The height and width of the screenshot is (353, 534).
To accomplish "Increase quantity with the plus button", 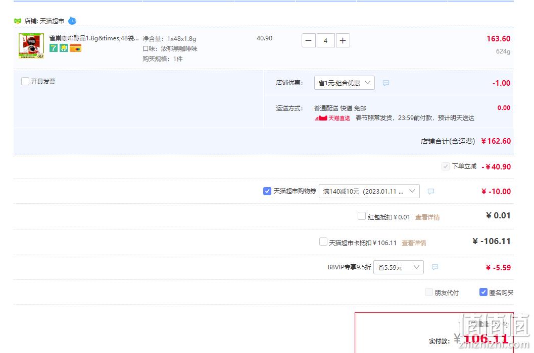I will point(343,40).
